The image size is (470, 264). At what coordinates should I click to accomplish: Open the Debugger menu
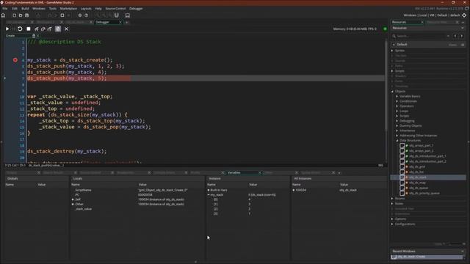(x=136, y=9)
